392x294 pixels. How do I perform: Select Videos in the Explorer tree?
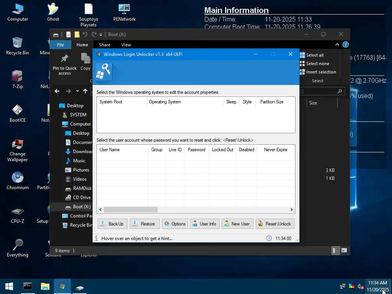pyautogui.click(x=76, y=179)
